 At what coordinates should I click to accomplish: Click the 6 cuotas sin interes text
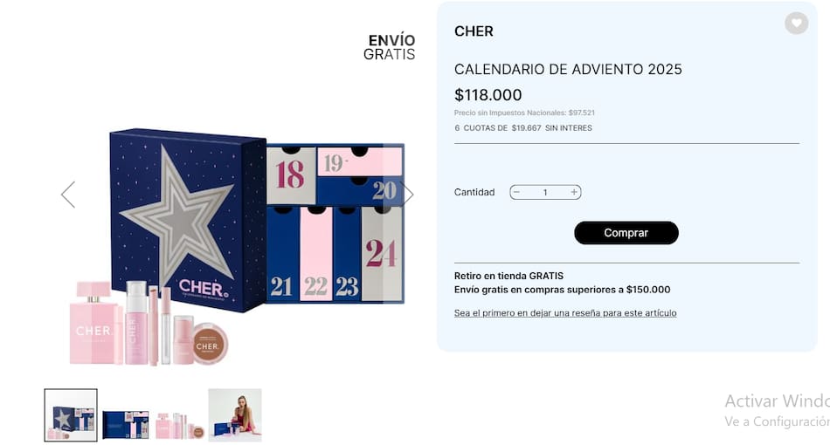[523, 128]
